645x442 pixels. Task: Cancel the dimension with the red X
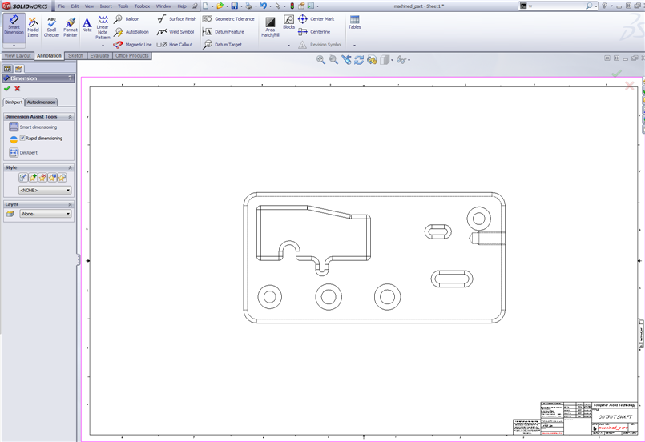(18, 88)
